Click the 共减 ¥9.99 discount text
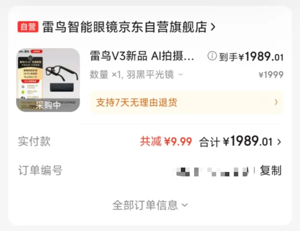Screen dimensions: 300x231 point(166,142)
